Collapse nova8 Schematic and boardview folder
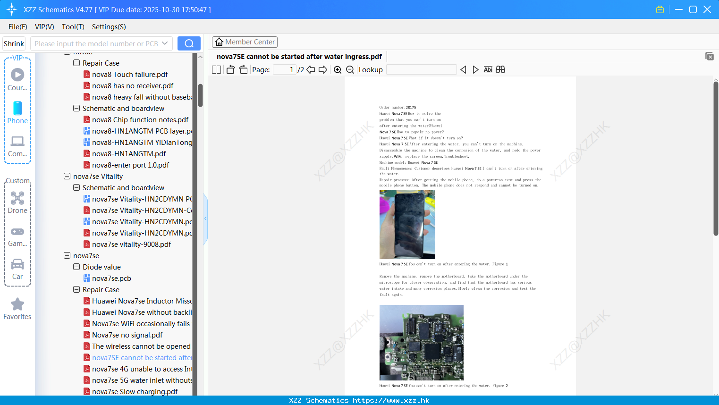Screen dimensions: 719x405 [x=76, y=108]
